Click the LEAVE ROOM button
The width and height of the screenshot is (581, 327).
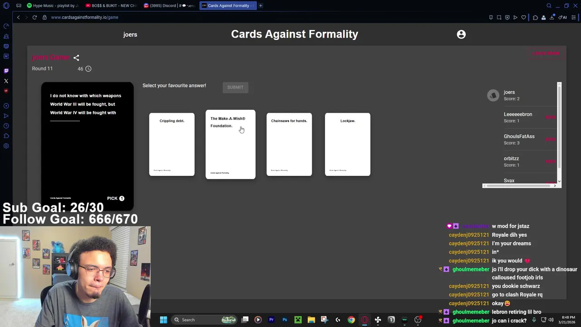[x=546, y=53]
